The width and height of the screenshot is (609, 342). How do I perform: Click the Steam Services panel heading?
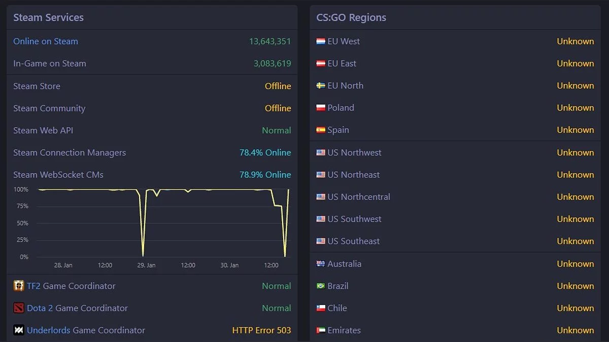49,17
